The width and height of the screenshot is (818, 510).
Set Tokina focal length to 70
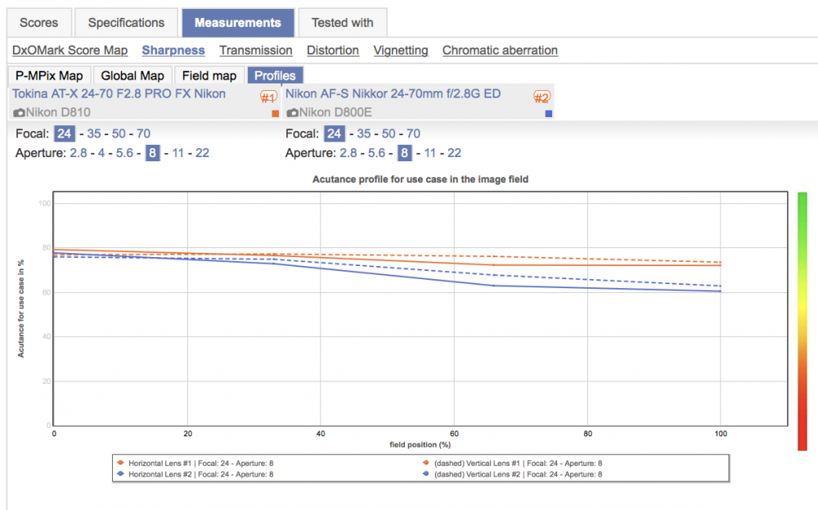[143, 134]
